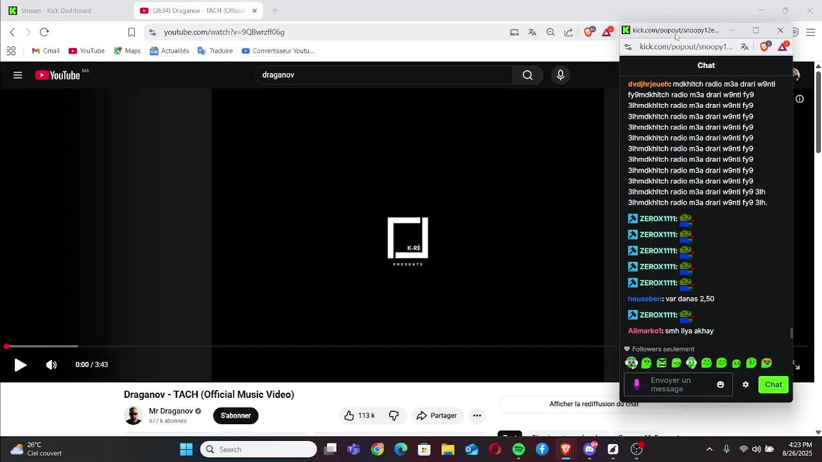Screen dimensions: 822x462
Task: Click the purple microphone in Kick chat
Action: click(636, 384)
